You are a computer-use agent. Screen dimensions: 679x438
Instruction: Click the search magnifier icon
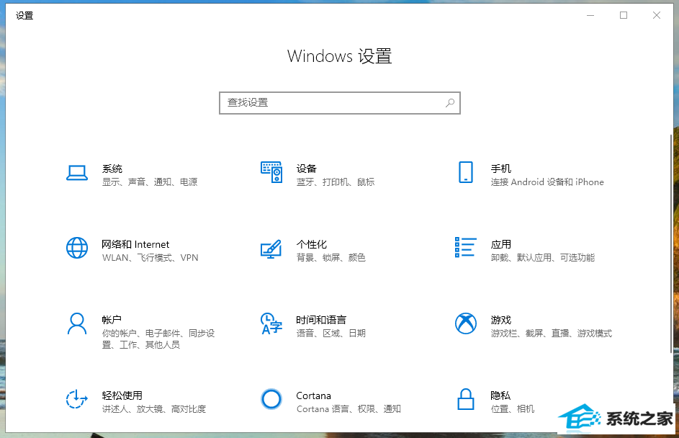coord(450,103)
